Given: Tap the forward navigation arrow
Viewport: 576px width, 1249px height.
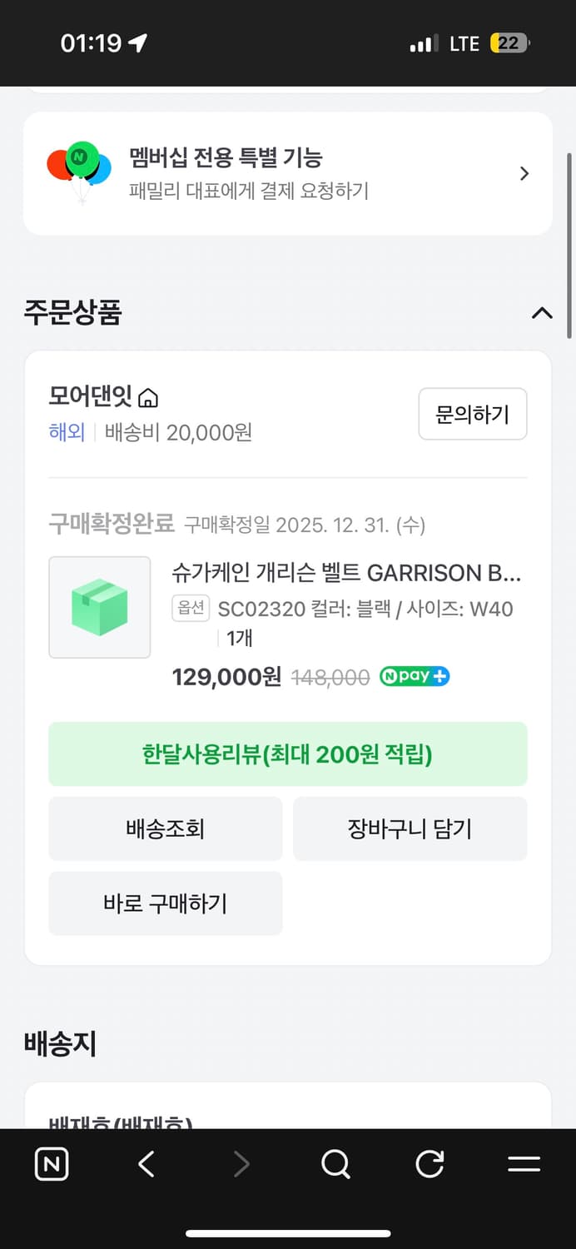Looking at the screenshot, I should [240, 1164].
